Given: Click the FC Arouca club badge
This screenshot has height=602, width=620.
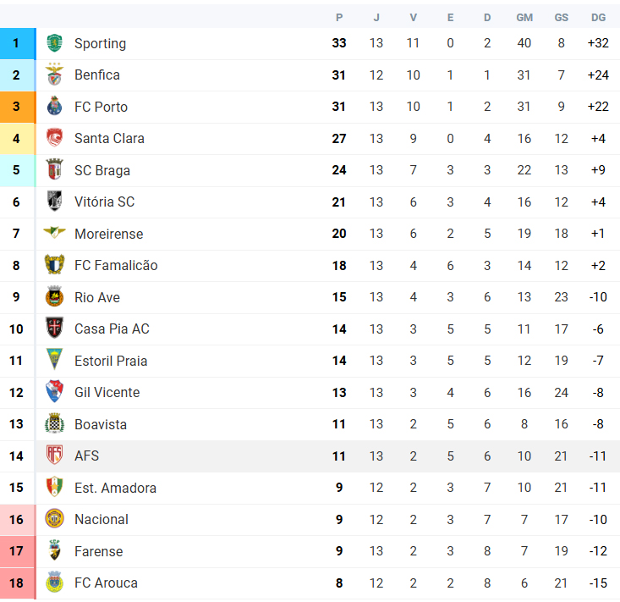Looking at the screenshot, I should click(55, 583).
